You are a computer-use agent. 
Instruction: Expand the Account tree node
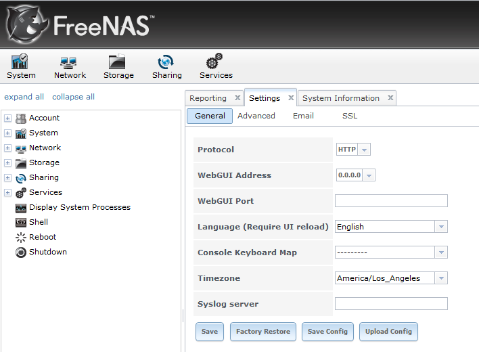click(7, 118)
